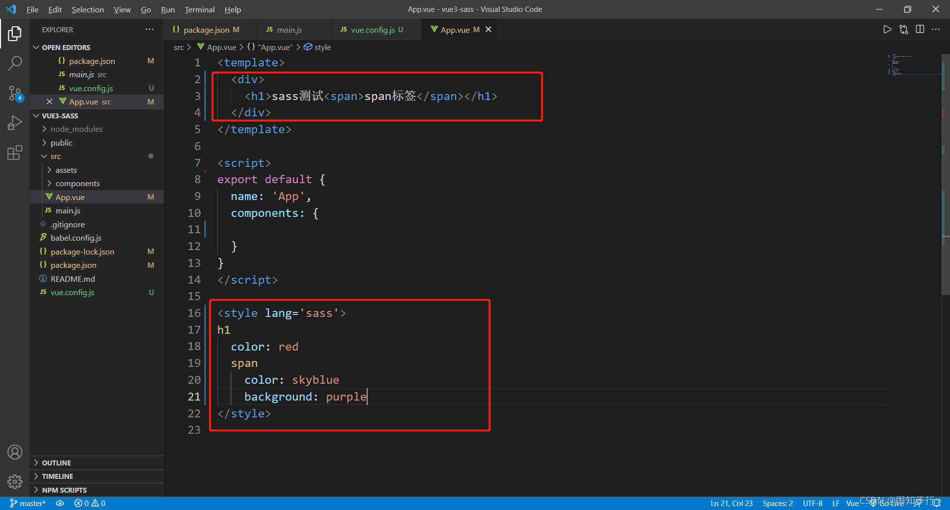Open README.md file
The height and width of the screenshot is (510, 950).
click(96, 279)
